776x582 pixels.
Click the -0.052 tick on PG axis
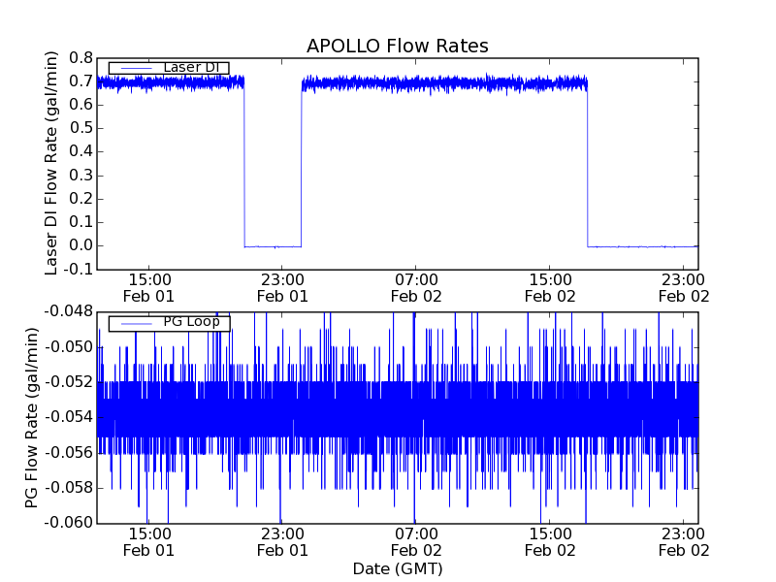[69, 382]
